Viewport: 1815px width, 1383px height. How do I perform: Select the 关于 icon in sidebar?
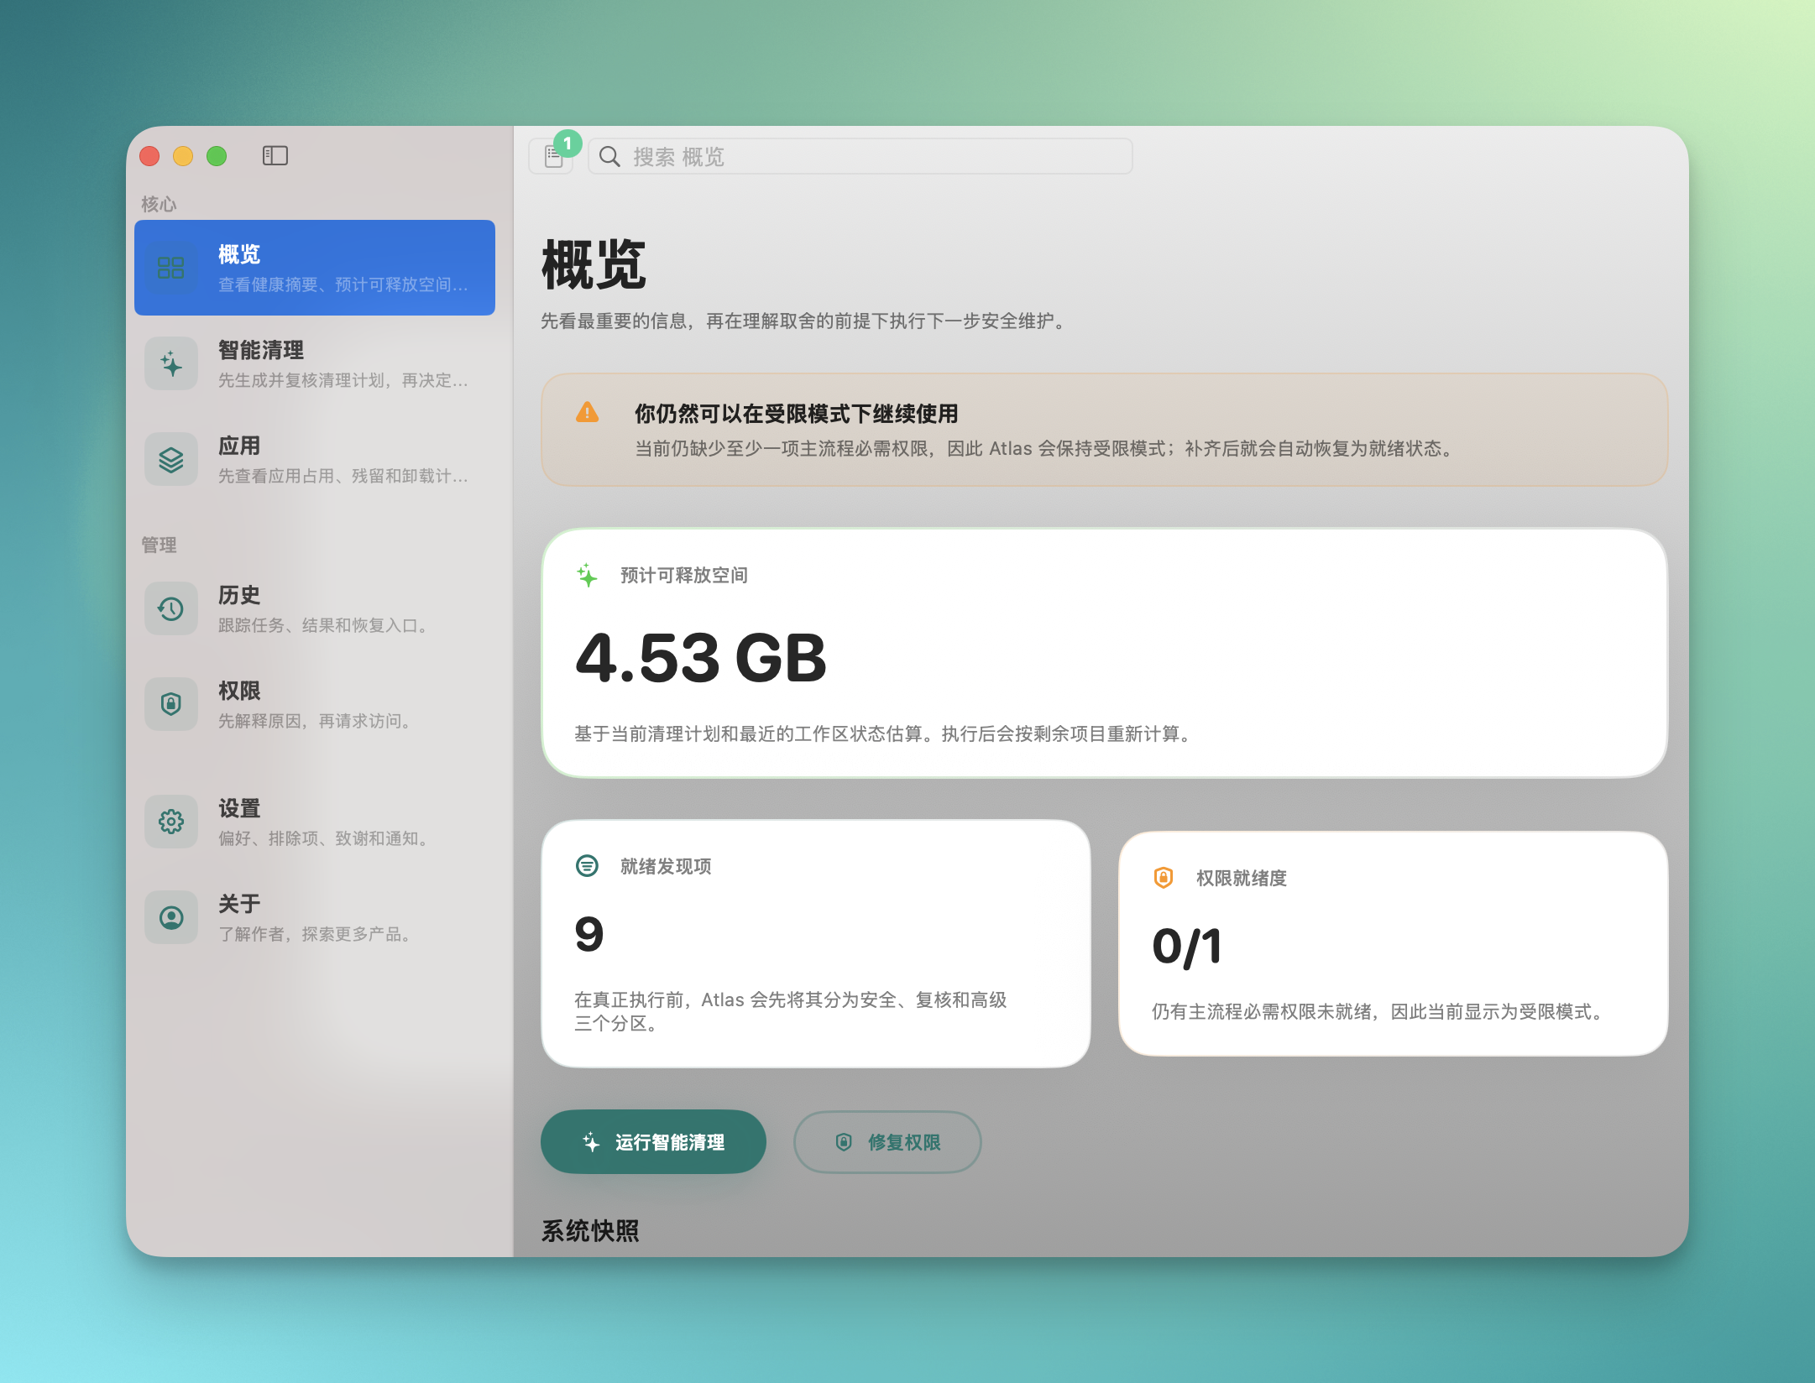click(x=171, y=917)
